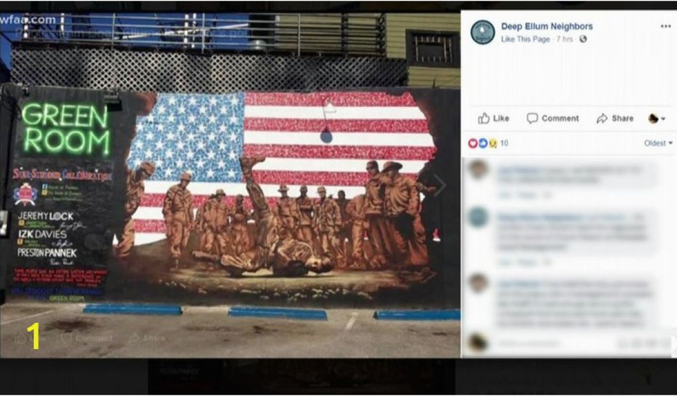Image resolution: width=677 pixels, height=396 pixels.
Task: Click the Comment button
Action: 553,119
